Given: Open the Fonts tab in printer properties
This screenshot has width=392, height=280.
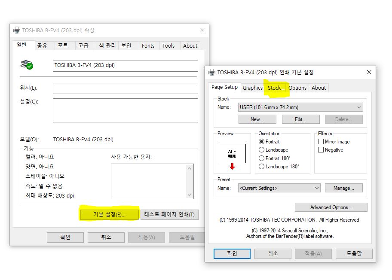Looking at the screenshot, I should (x=148, y=46).
